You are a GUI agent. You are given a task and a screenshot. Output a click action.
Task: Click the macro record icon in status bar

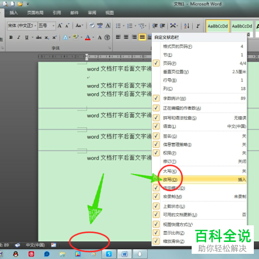tap(54, 245)
